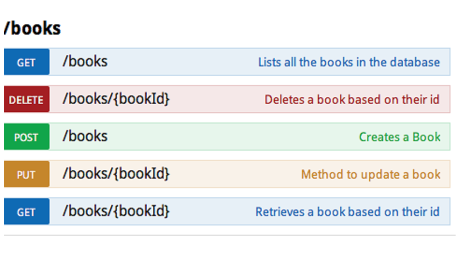Click the 'Creates a Book' description
This screenshot has height=253, width=457.
400,137
